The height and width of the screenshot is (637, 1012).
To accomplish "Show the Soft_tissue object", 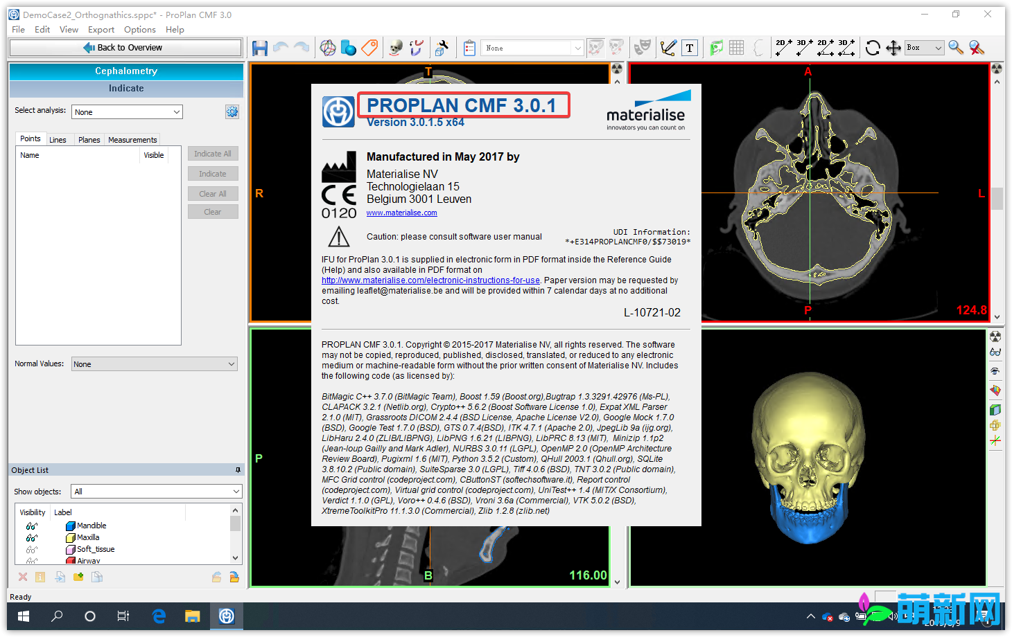I will point(32,549).
